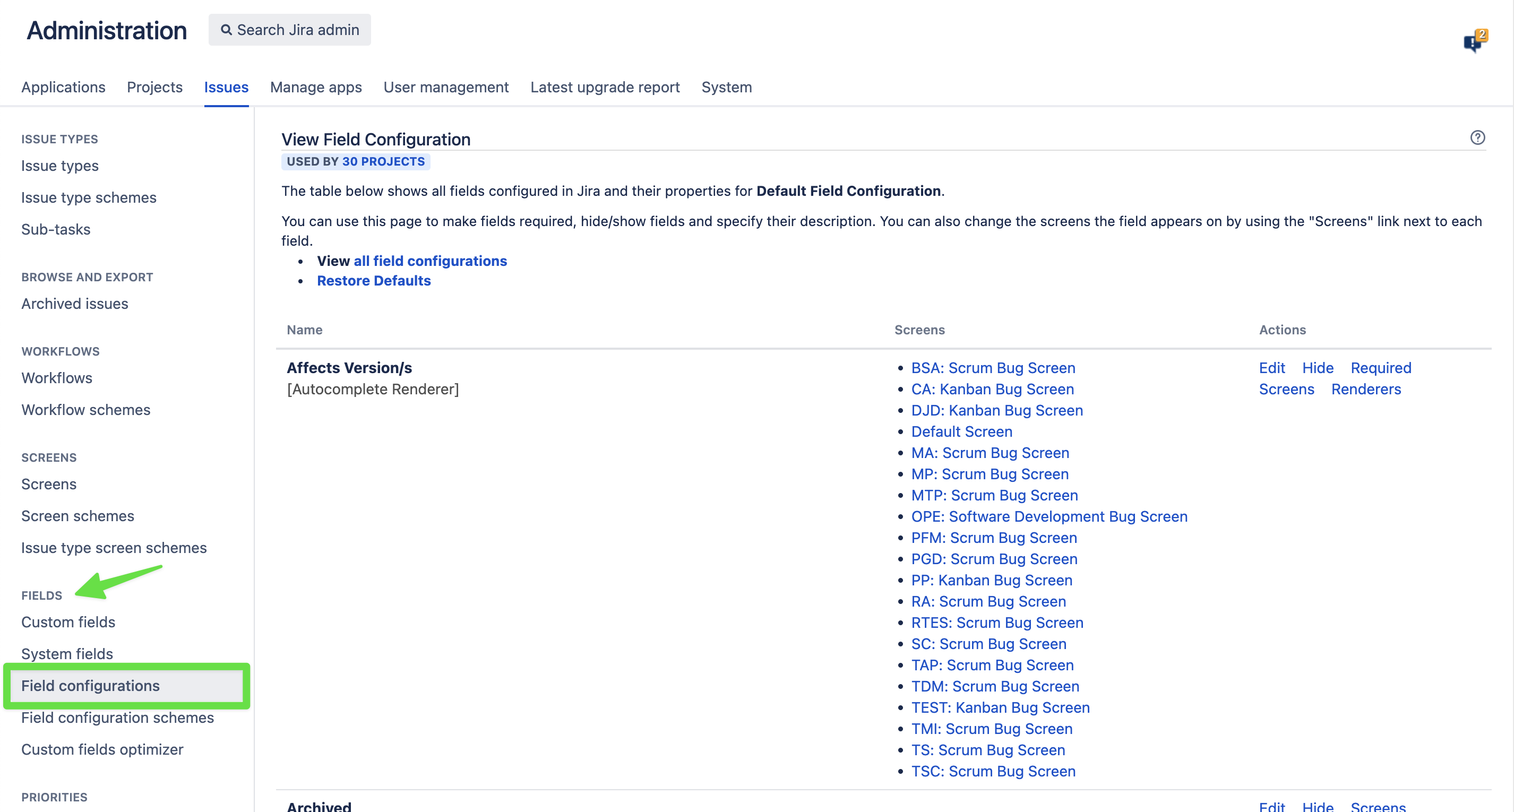Open the feedback notification icon
Viewport: 1514px width, 812px height.
click(1474, 42)
